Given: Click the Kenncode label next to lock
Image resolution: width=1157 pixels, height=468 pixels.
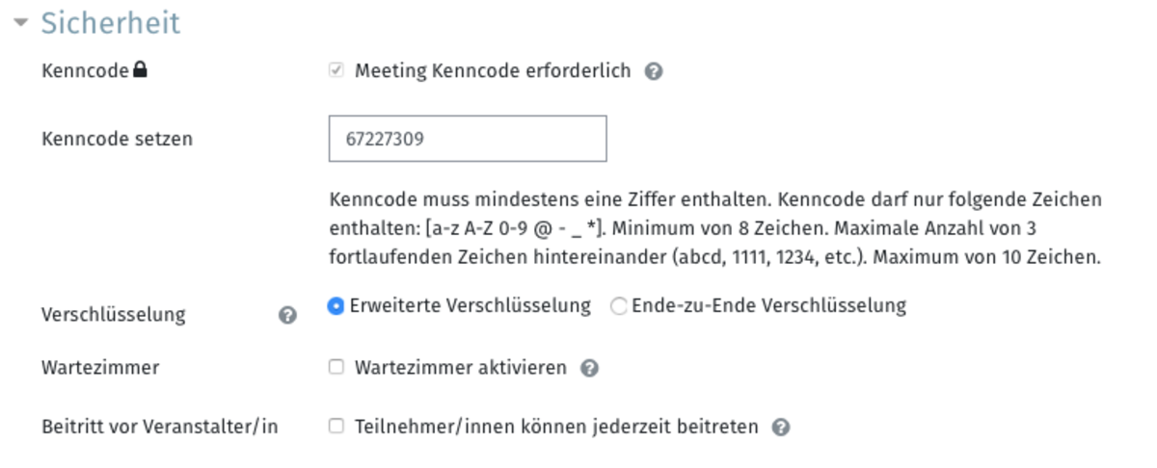Looking at the screenshot, I should coord(86,70).
